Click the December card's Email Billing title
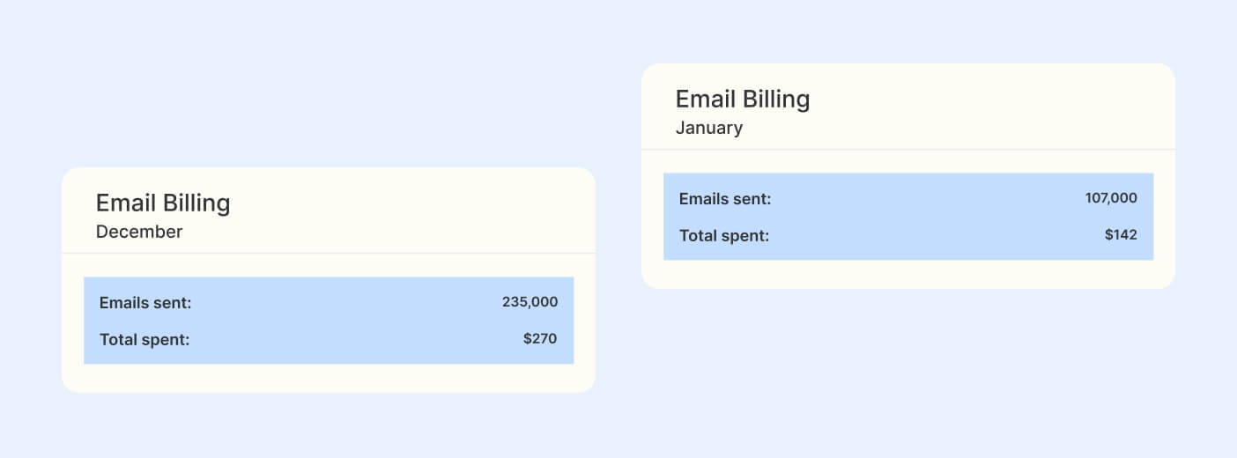1237x458 pixels. pos(163,203)
